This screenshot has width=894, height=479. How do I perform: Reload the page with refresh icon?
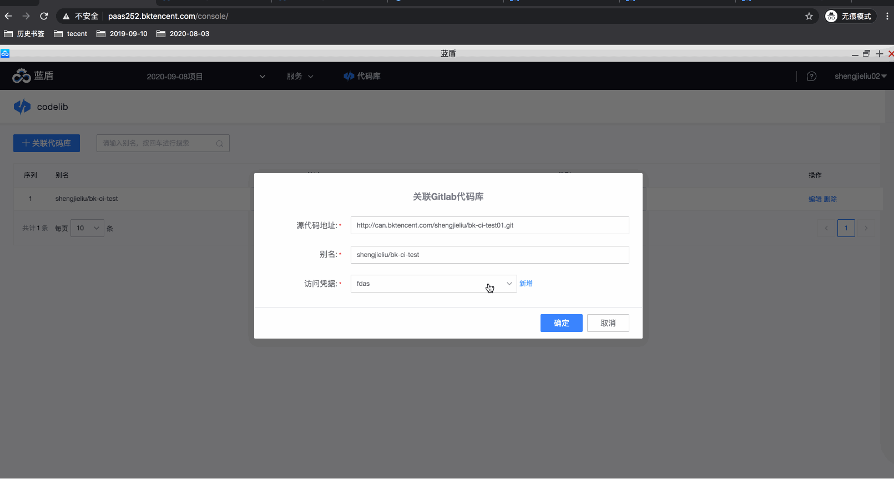tap(44, 16)
